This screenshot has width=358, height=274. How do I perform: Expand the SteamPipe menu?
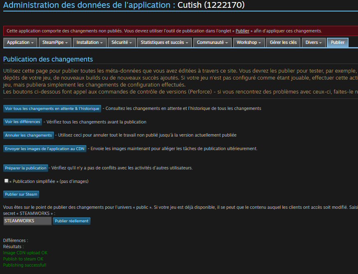(55, 43)
